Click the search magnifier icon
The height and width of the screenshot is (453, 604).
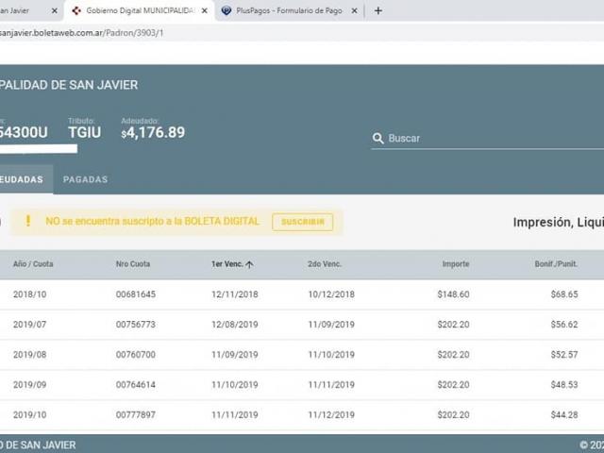point(377,139)
